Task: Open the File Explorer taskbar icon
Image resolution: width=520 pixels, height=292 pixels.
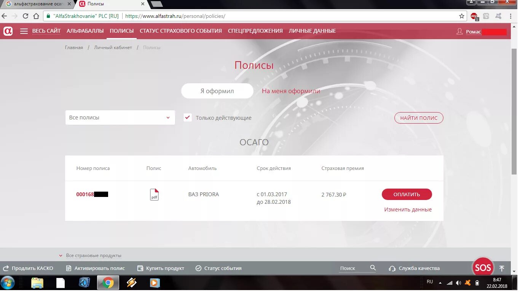Action: pos(37,283)
